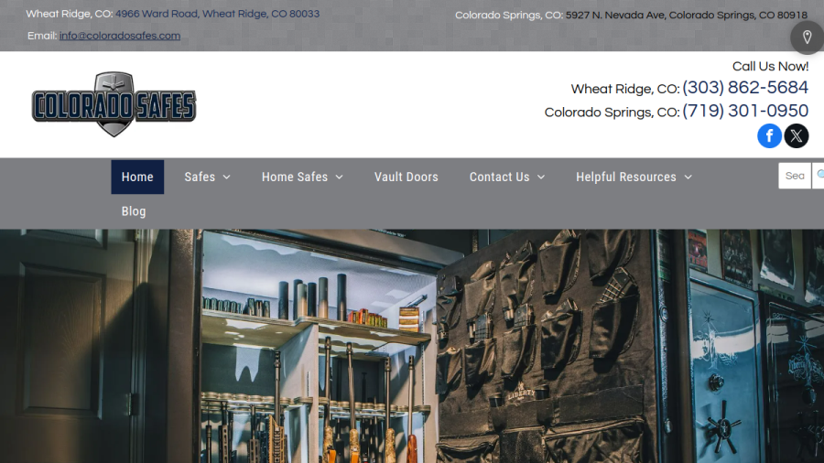Click the gun safe hero image
The height and width of the screenshot is (463, 824).
(x=412, y=346)
